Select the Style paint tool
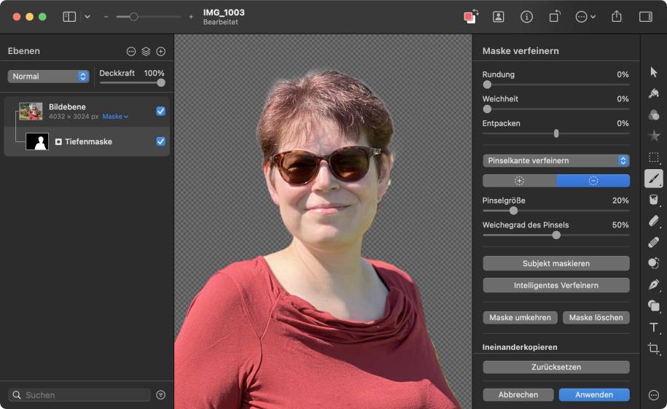This screenshot has width=667, height=409. coord(654,93)
